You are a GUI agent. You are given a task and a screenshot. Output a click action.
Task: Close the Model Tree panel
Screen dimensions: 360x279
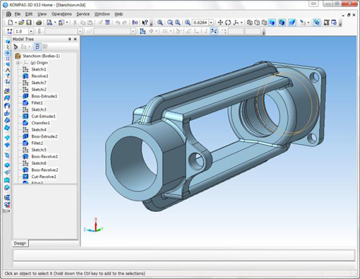point(76,39)
